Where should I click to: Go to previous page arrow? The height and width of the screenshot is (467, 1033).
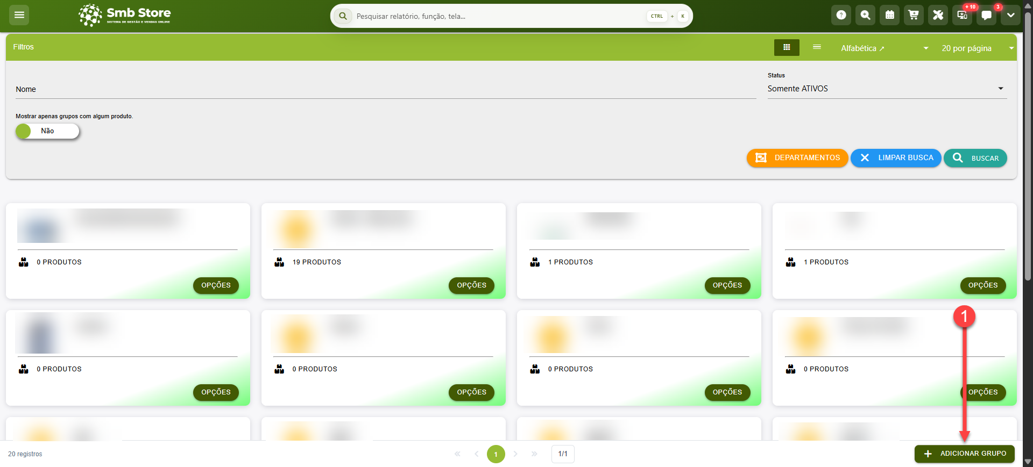(x=476, y=454)
